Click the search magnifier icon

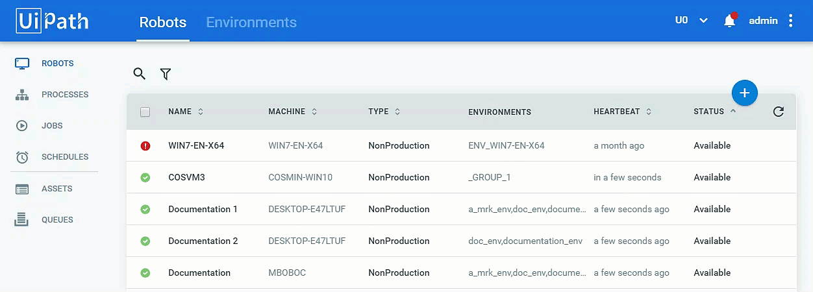139,74
